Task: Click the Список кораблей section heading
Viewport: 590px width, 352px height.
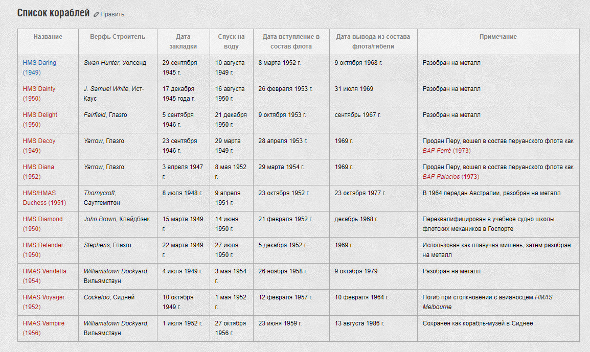Action: point(54,13)
